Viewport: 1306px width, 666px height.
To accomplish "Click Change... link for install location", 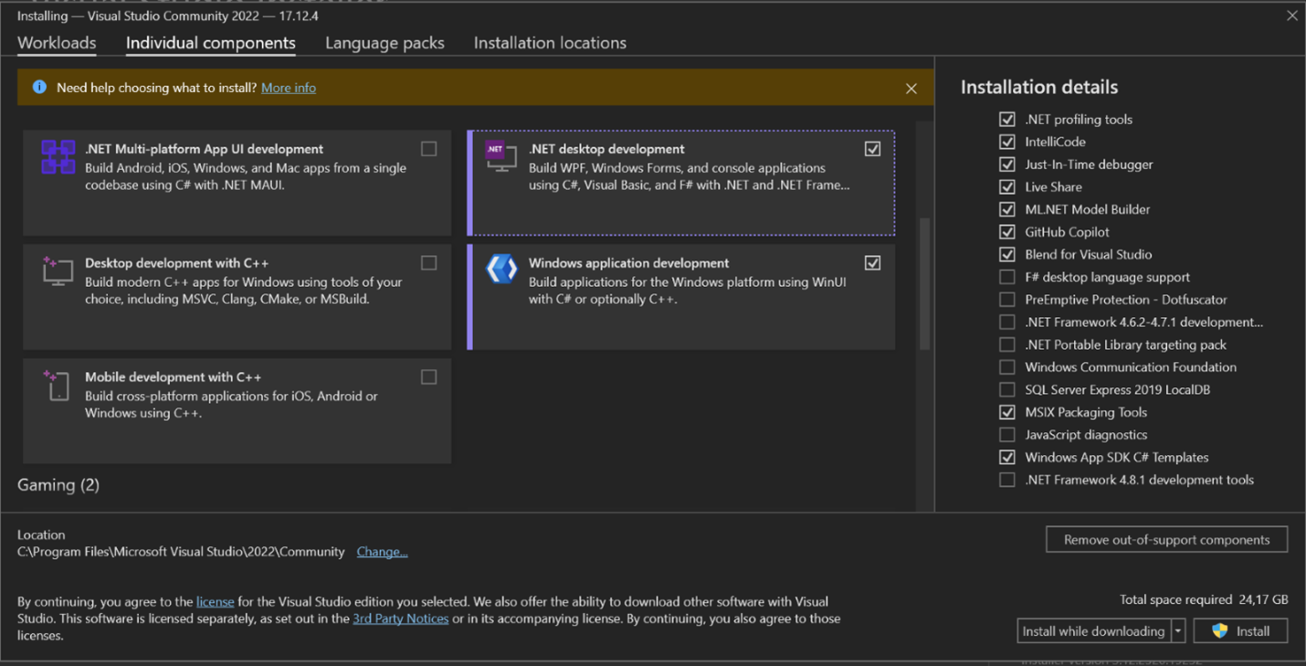I will [382, 552].
